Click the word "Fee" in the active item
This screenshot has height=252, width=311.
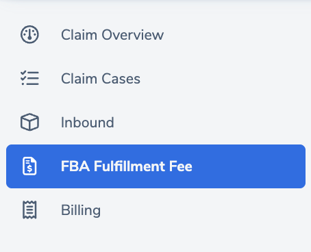(x=181, y=166)
